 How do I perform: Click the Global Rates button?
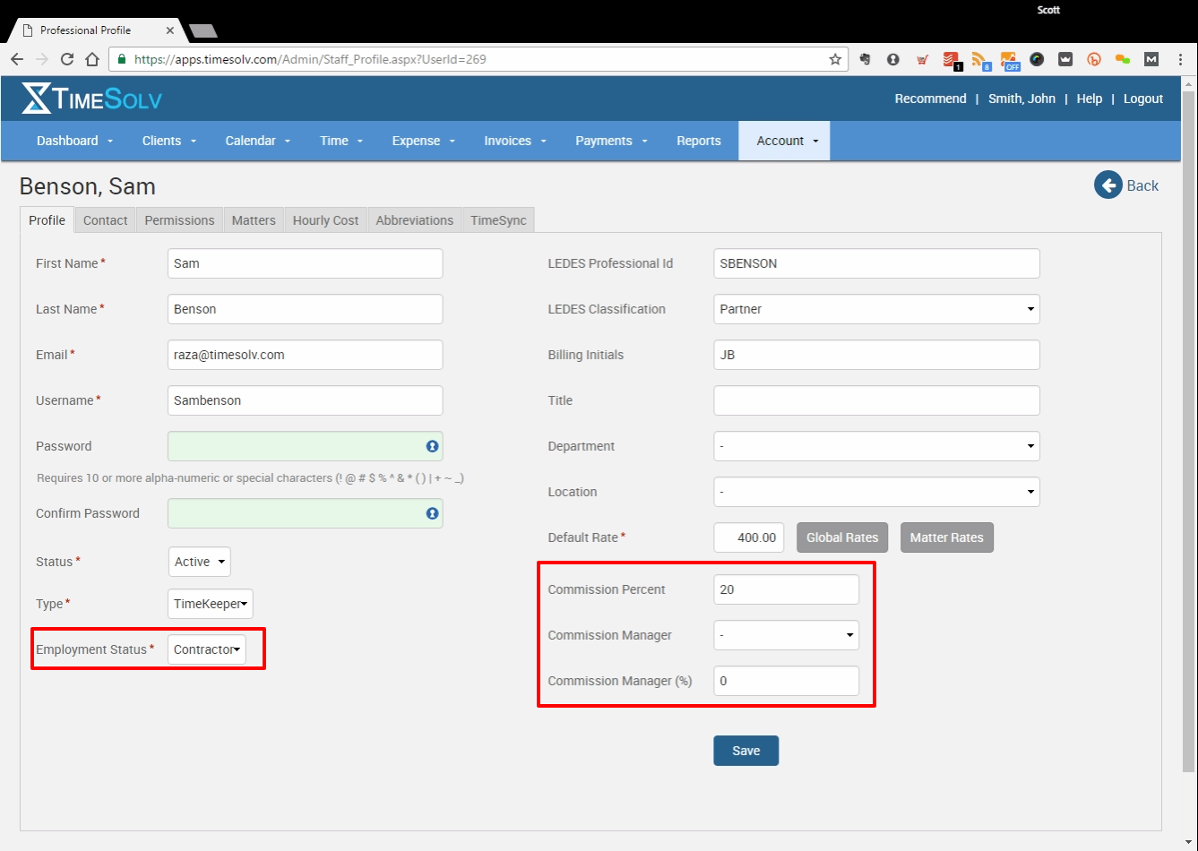click(842, 537)
